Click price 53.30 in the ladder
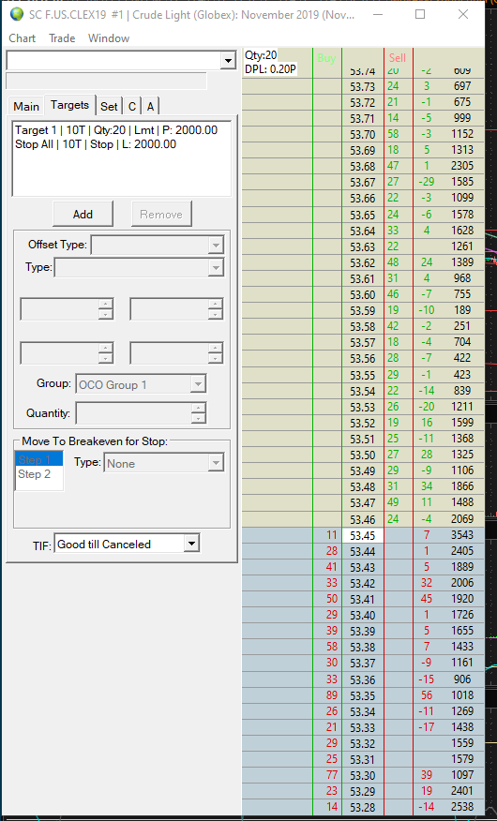 363,775
